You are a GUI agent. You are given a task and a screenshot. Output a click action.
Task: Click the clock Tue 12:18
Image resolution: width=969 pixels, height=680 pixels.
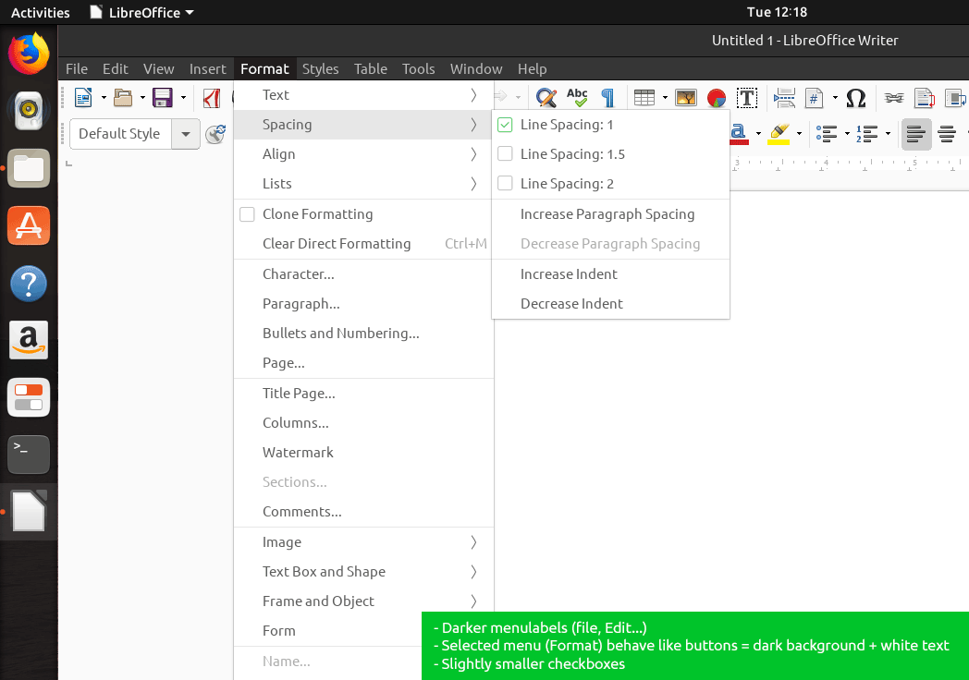click(777, 12)
